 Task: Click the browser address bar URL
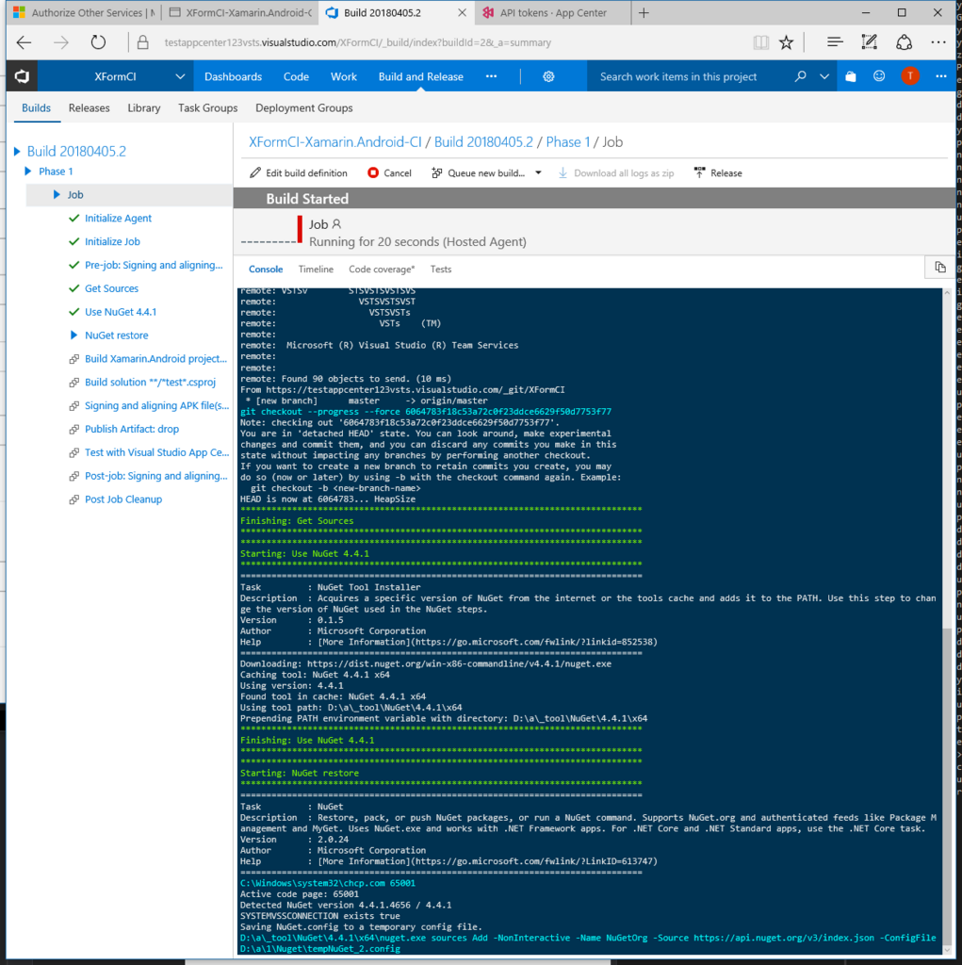[358, 42]
